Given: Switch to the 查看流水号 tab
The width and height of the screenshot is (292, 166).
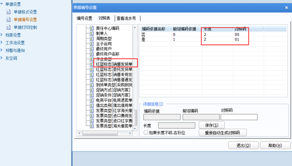Looking at the screenshot, I should click(126, 18).
